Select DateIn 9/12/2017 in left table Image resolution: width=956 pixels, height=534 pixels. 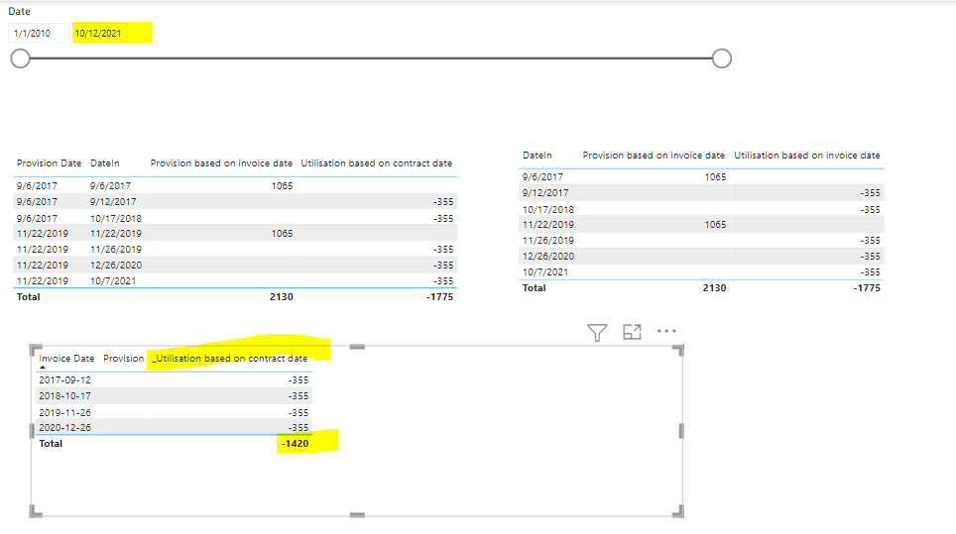[x=113, y=201]
